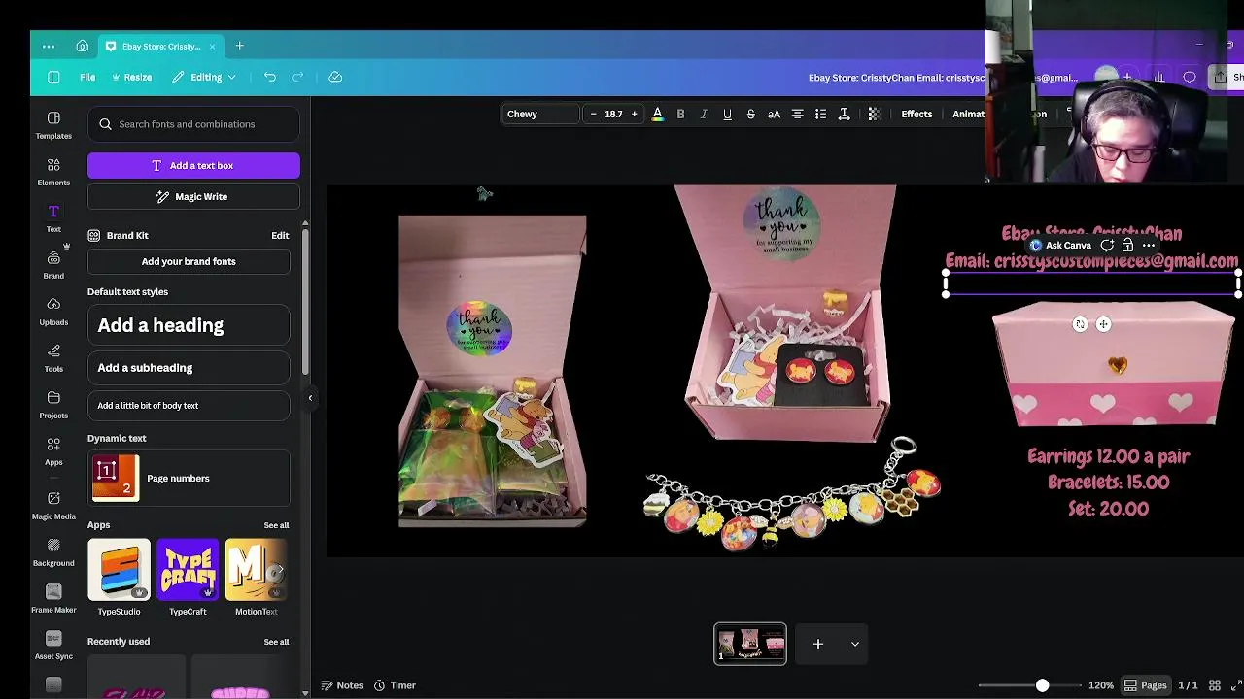Toggle underline formatting
1244x699 pixels.
727,114
